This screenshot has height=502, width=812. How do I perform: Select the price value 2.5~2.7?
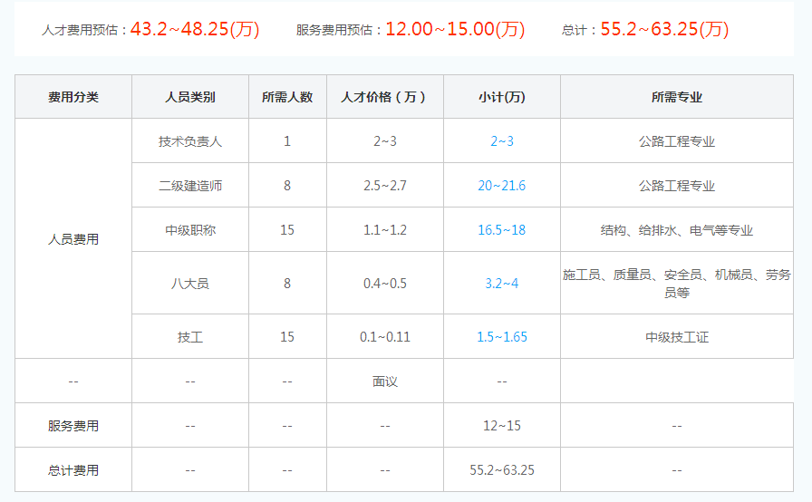pyautogui.click(x=385, y=186)
